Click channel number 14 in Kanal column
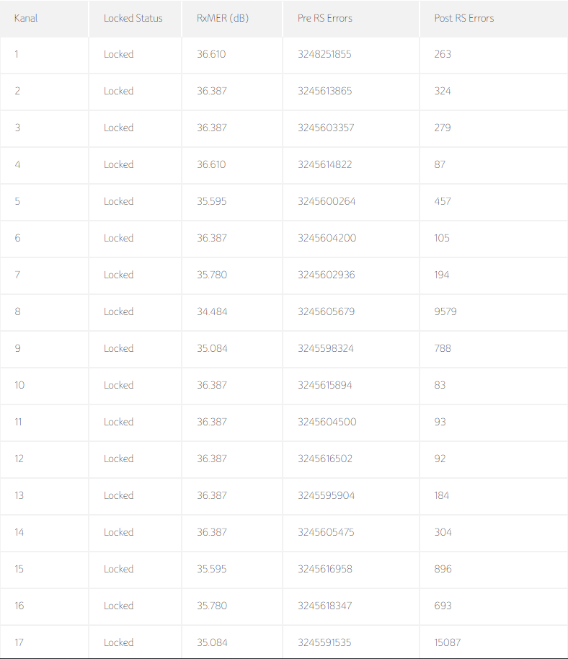Image resolution: width=568 pixels, height=659 pixels. point(19,532)
